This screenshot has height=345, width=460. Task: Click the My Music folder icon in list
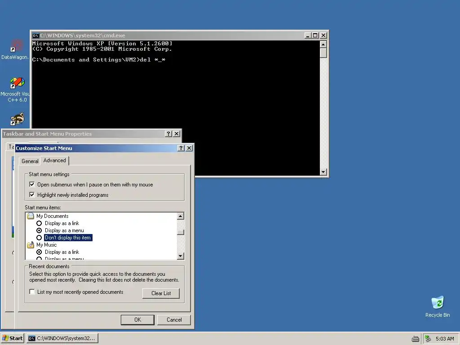pos(31,245)
